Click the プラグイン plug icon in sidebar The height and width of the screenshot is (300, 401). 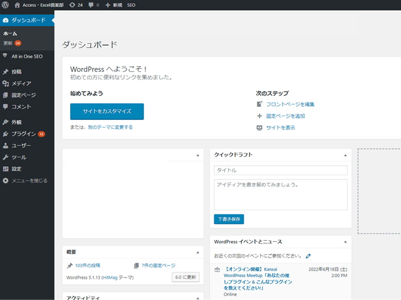tap(6, 134)
